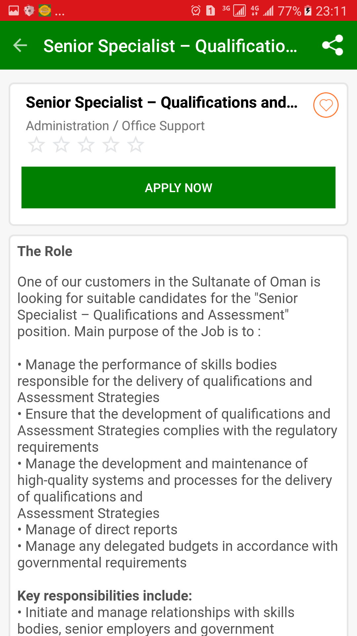Tap the Key responsibilities include heading
357x636 pixels.
coord(105,596)
